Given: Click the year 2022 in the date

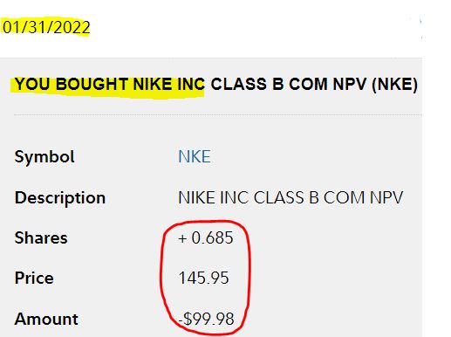Looking at the screenshot, I should click(x=72, y=28).
